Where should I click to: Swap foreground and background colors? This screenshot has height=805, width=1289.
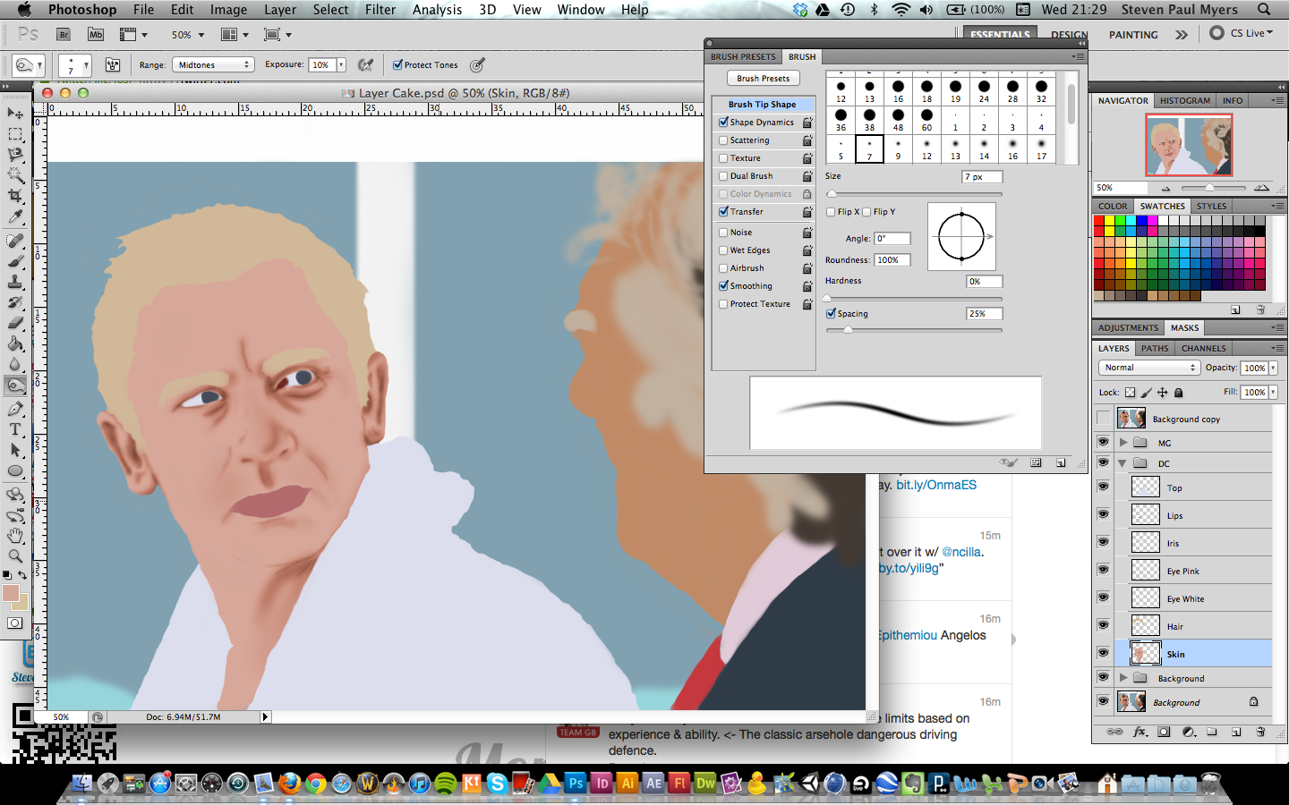tap(24, 576)
